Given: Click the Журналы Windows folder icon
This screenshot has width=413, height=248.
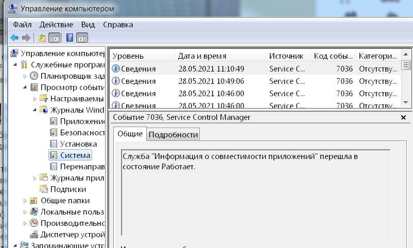Looking at the screenshot, I should coord(43,110).
